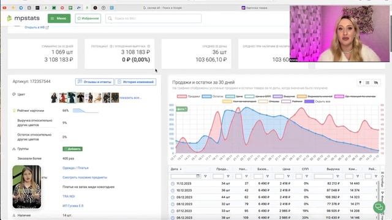Open the СПП column filter funnel
Viewport: 392px width, 220px height.
coord(307,177)
